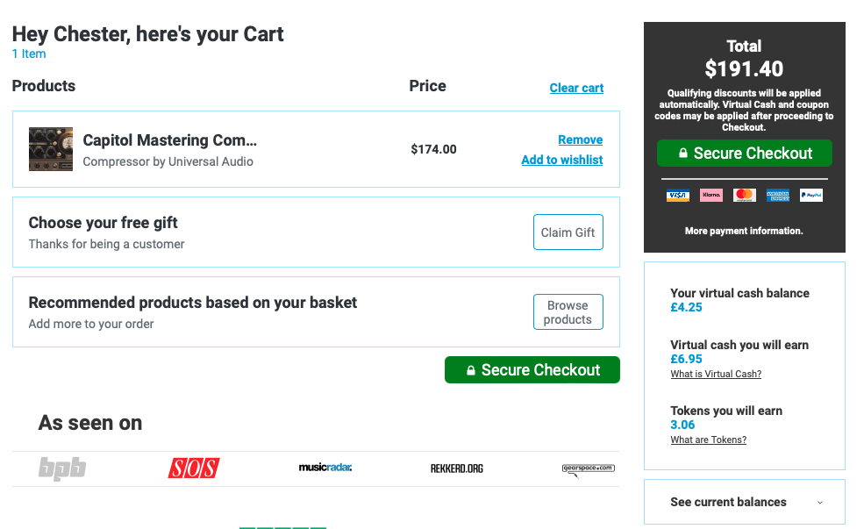
Task: Select the $174.00 item price
Action: pyautogui.click(x=433, y=149)
